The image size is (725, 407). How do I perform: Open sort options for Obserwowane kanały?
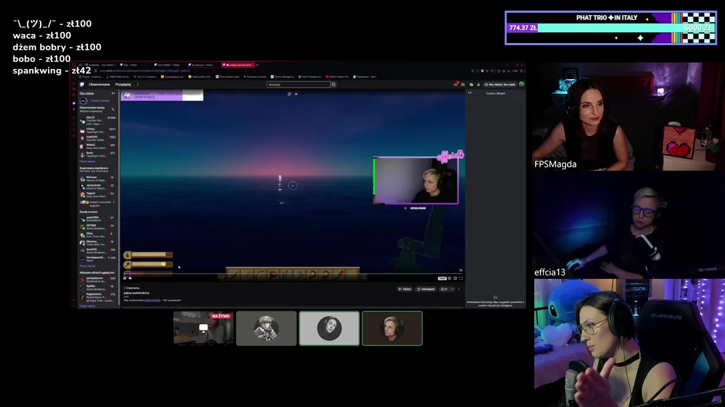[113, 109]
